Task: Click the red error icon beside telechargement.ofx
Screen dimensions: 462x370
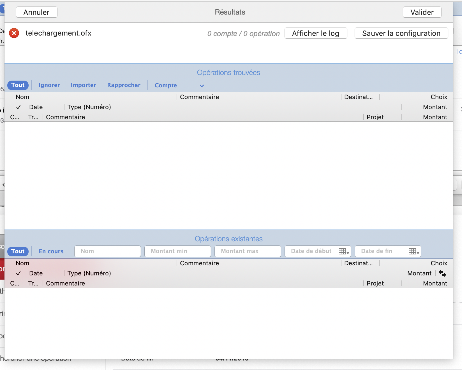Action: point(14,33)
